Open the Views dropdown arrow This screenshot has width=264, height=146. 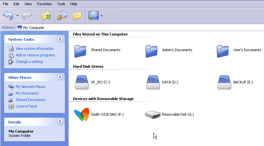(102, 16)
